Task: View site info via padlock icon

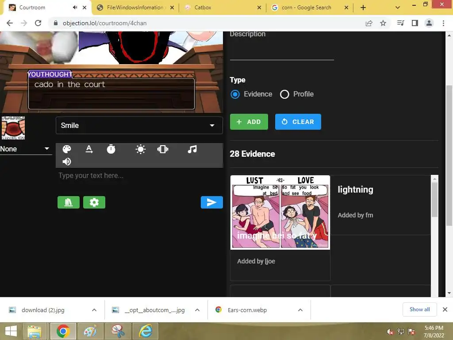Action: pyautogui.click(x=56, y=23)
